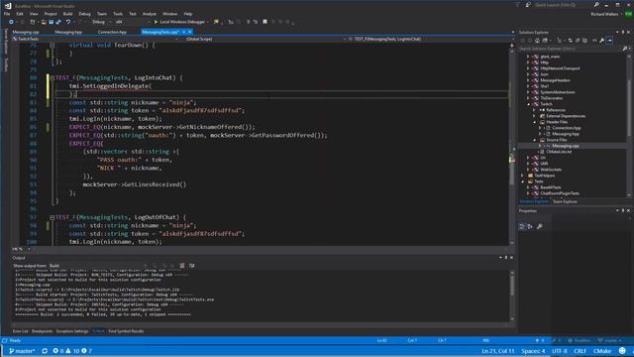
Task: Toggle pin on the MessagingTests.cpp tab
Action: (x=183, y=32)
